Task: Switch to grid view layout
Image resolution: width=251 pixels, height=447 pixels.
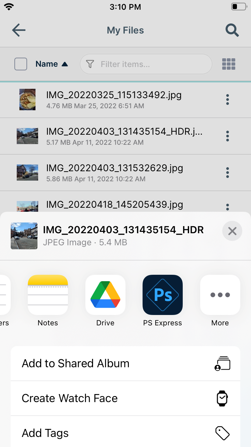Action: 229,64
